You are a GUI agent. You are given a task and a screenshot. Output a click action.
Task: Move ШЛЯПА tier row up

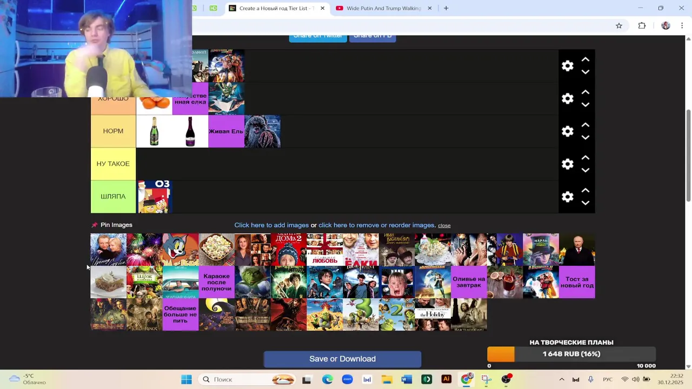585,190
